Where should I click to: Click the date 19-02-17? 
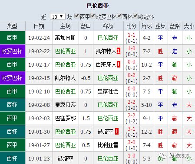pos(39,65)
